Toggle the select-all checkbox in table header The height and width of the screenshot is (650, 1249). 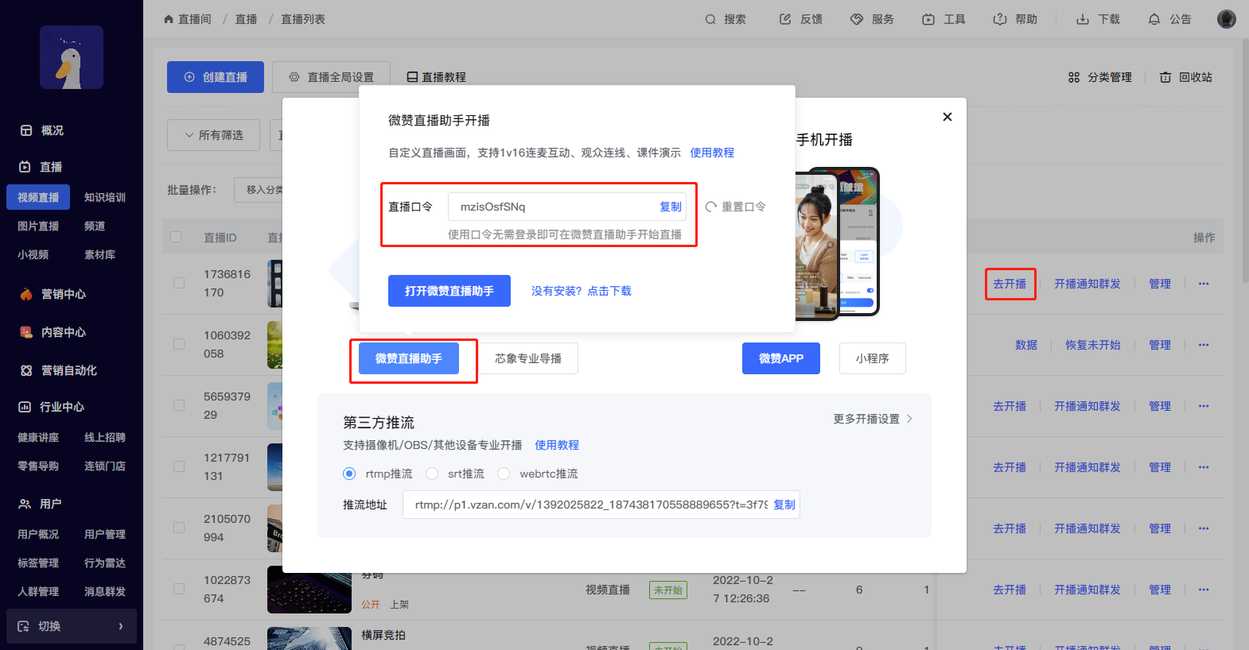[x=176, y=237]
